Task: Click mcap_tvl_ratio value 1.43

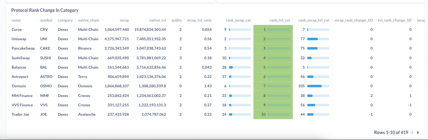Action: [x=208, y=86]
